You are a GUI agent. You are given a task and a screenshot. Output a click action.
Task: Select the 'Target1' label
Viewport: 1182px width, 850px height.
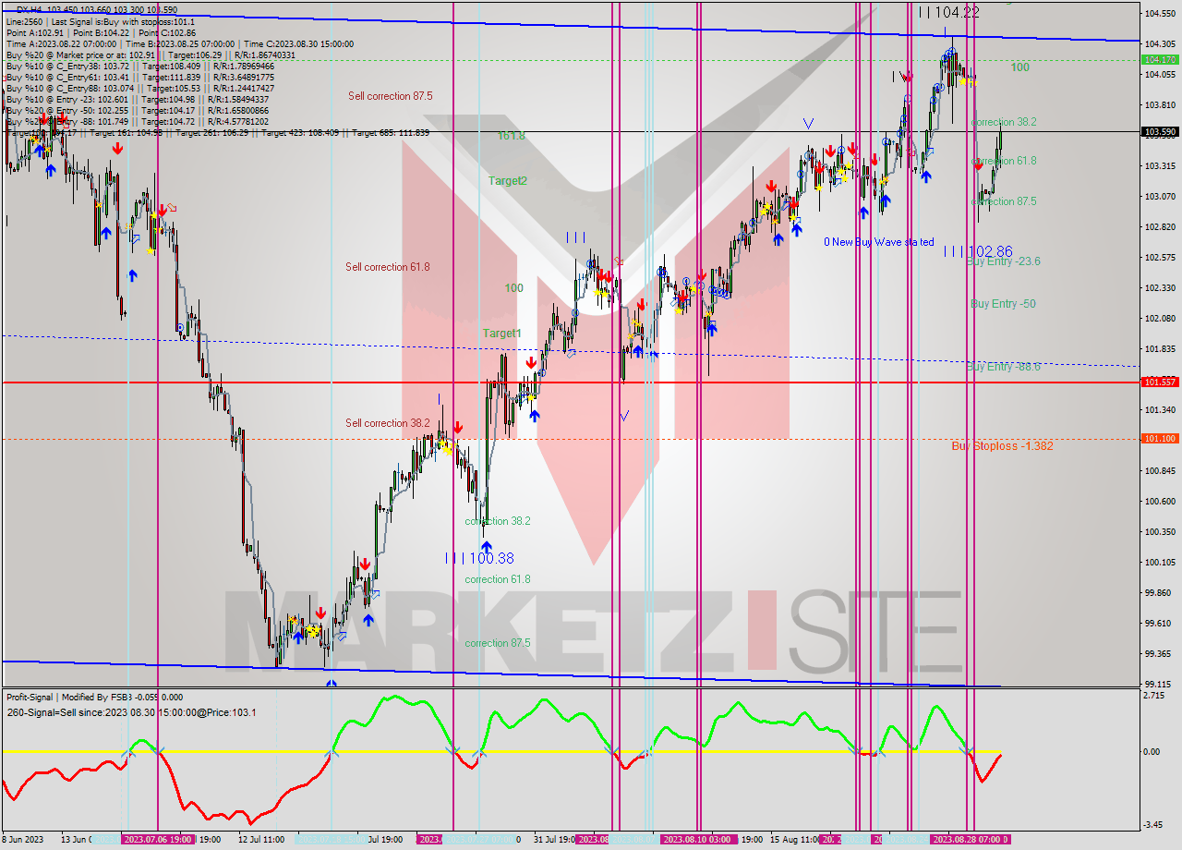501,333
